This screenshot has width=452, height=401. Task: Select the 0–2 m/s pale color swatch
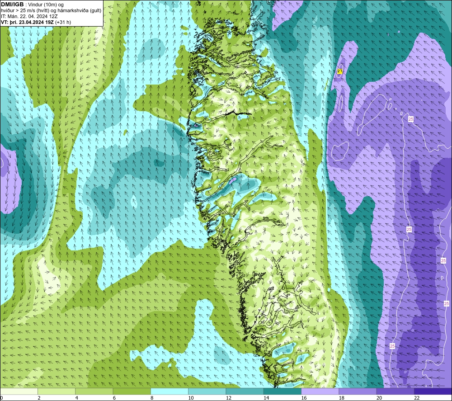pyautogui.click(x=19, y=392)
